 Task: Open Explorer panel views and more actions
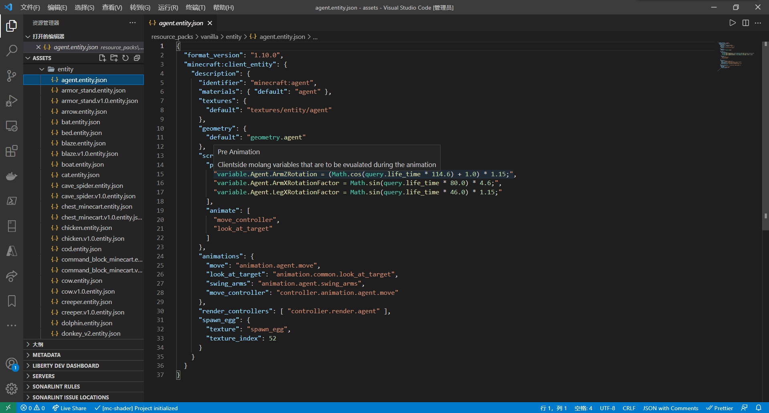click(x=133, y=23)
